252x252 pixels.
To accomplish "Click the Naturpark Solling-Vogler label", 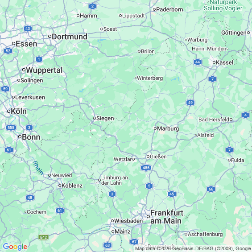I will point(223,5).
